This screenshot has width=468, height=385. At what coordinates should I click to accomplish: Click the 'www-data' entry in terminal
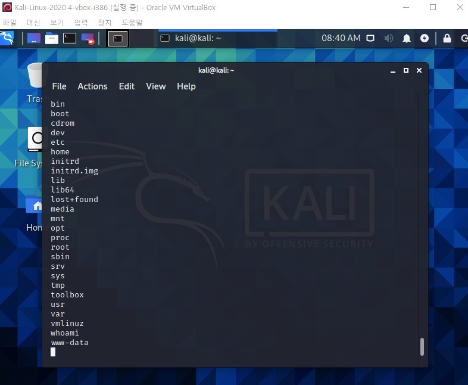[70, 343]
